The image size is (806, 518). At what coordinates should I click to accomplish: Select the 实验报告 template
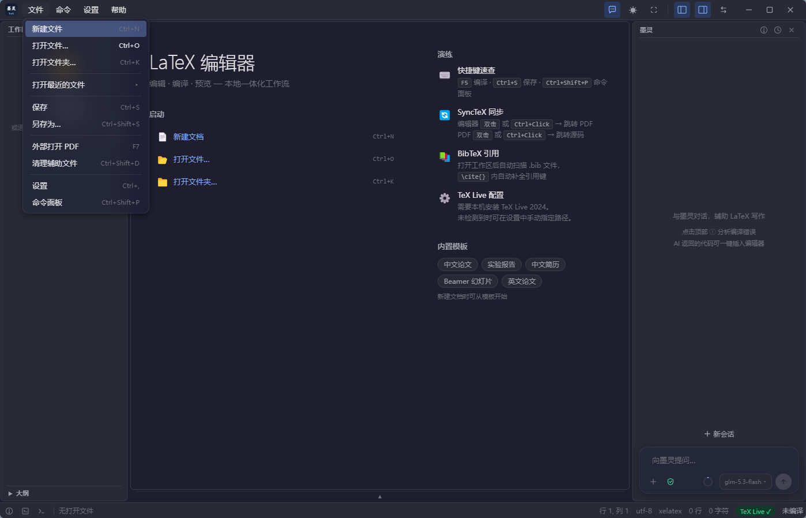pos(502,265)
